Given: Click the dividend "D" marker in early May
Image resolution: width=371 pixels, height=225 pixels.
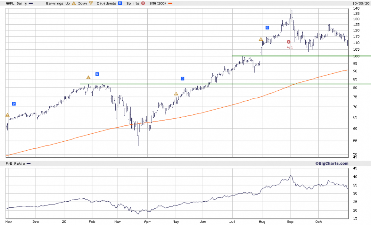Looking at the screenshot, I should pyautogui.click(x=182, y=78).
